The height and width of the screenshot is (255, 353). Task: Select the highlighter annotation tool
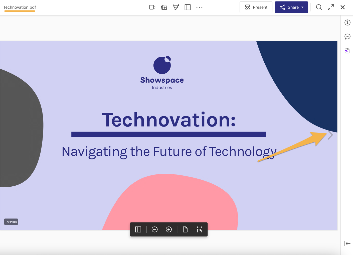176,7
